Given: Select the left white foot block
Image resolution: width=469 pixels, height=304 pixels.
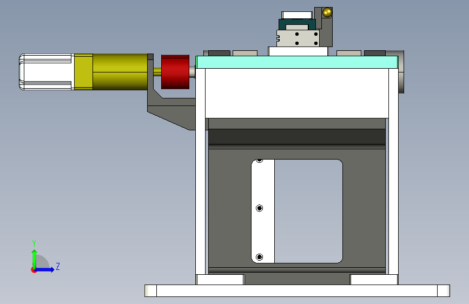Looking at the screenshot, I should click(220, 280).
